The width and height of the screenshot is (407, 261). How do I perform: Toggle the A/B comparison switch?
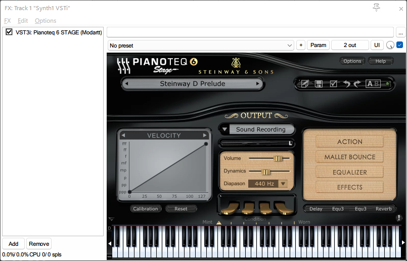(373, 84)
